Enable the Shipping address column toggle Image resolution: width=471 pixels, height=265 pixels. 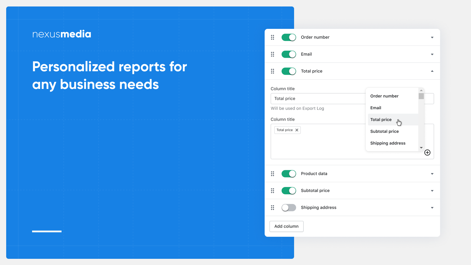[x=289, y=208]
